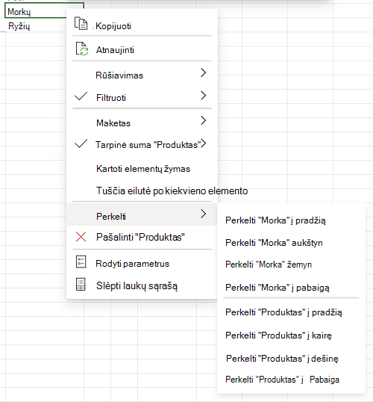Toggle the Tarpinė suma "Produktas" checkmark
The height and width of the screenshot is (402, 373).
click(81, 143)
